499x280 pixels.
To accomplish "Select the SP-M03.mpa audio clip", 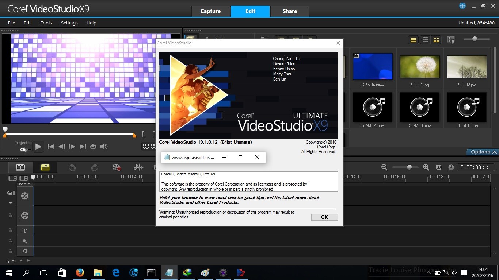I will point(420,107).
